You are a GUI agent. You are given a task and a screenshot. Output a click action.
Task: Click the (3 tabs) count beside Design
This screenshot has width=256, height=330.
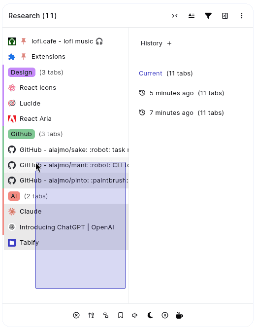51,73
